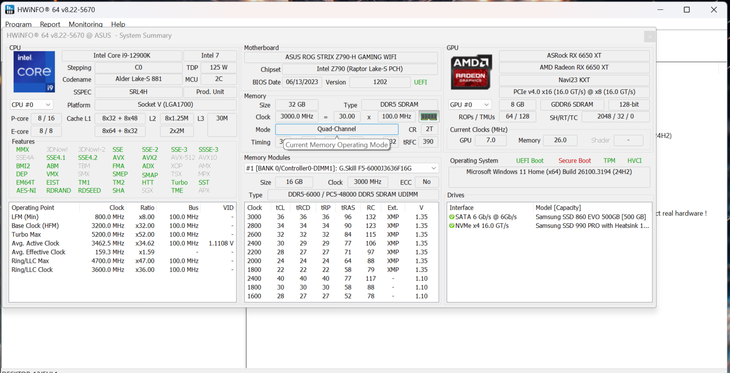
Task: Click green status icon beside NVMe x4 drive
Action: tap(452, 226)
